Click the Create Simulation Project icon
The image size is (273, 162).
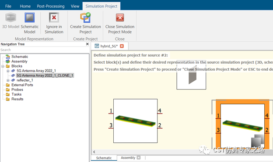(x=85, y=17)
